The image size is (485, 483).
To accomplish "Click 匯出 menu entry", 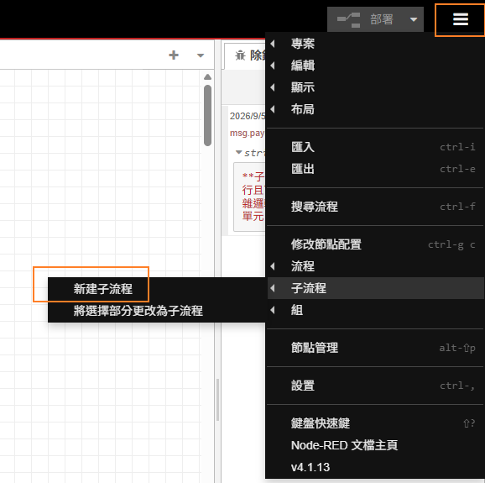I will pos(375,169).
